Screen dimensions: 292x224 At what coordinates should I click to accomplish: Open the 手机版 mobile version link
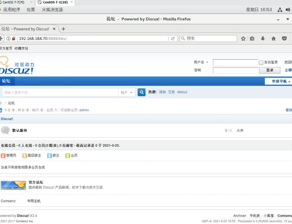[x=255, y=215]
